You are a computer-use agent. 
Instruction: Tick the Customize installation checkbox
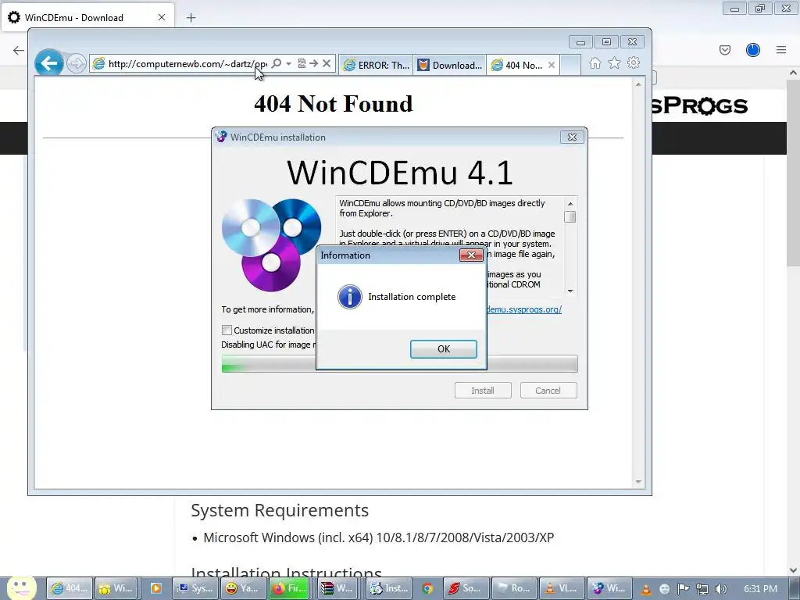point(227,330)
